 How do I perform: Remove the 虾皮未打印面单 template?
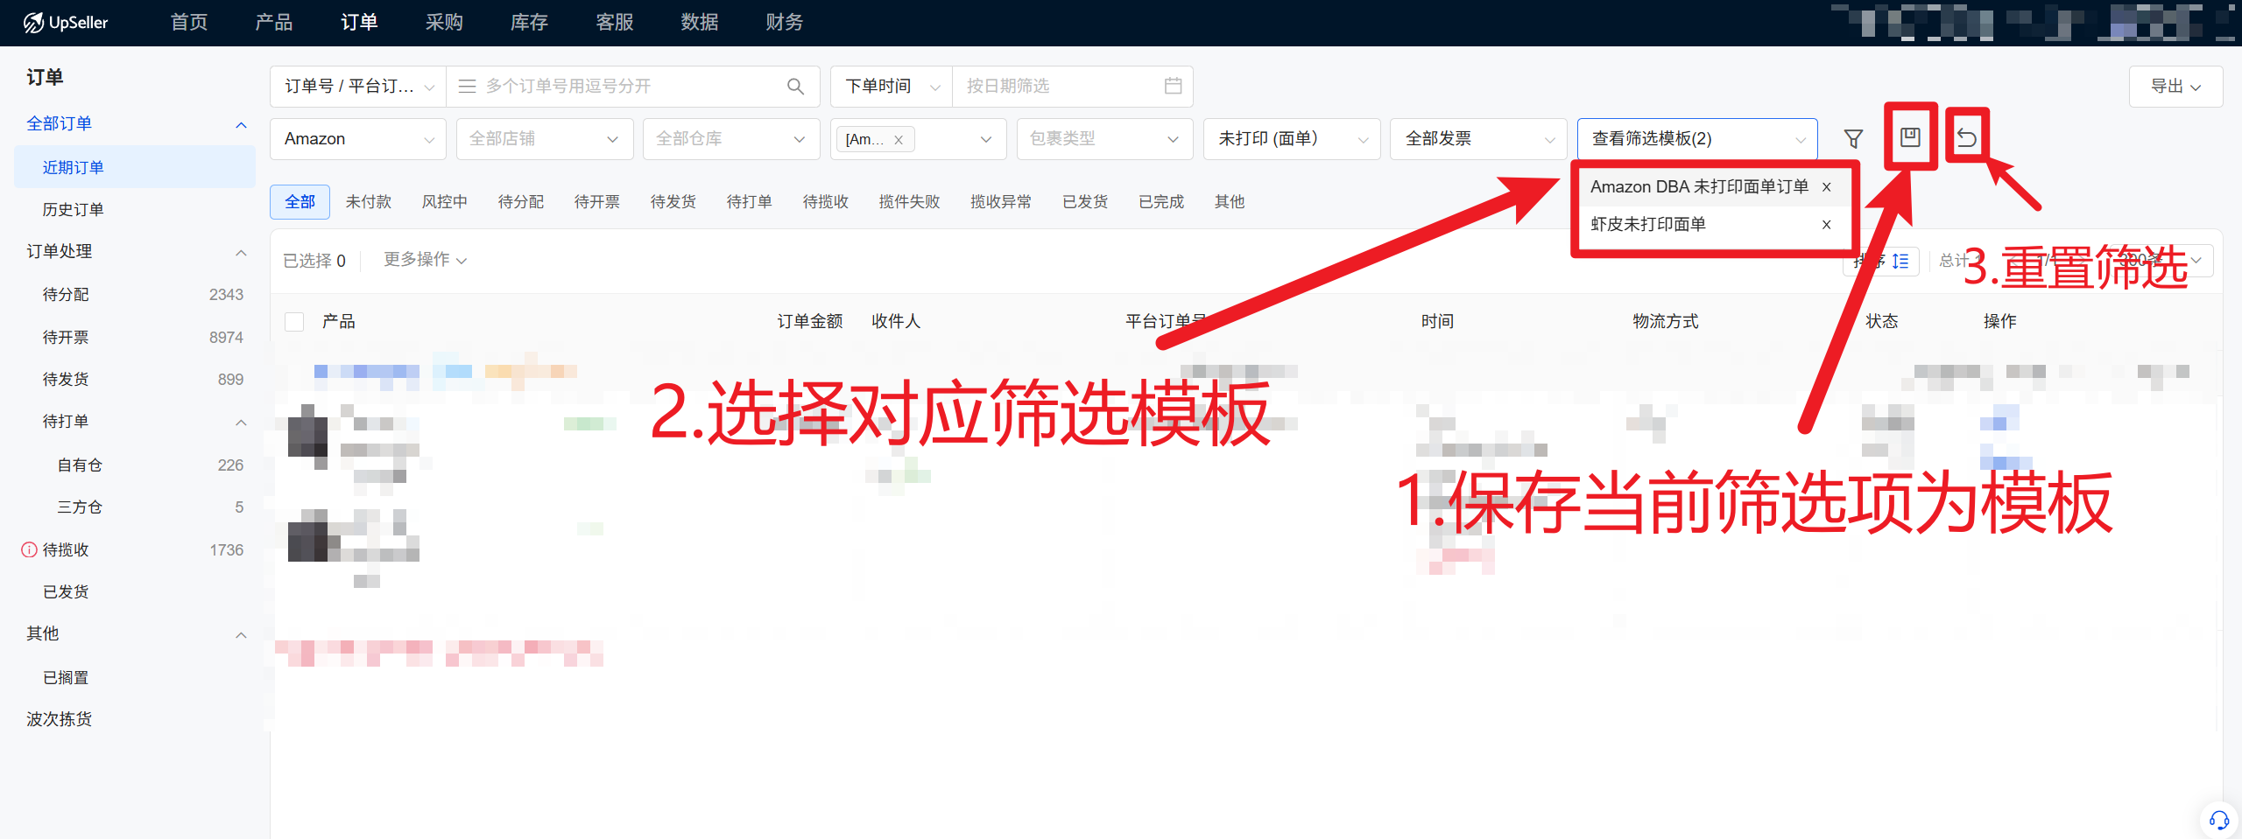(1826, 225)
